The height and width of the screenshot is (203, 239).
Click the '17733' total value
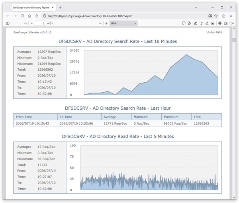pyautogui.click(x=42, y=165)
